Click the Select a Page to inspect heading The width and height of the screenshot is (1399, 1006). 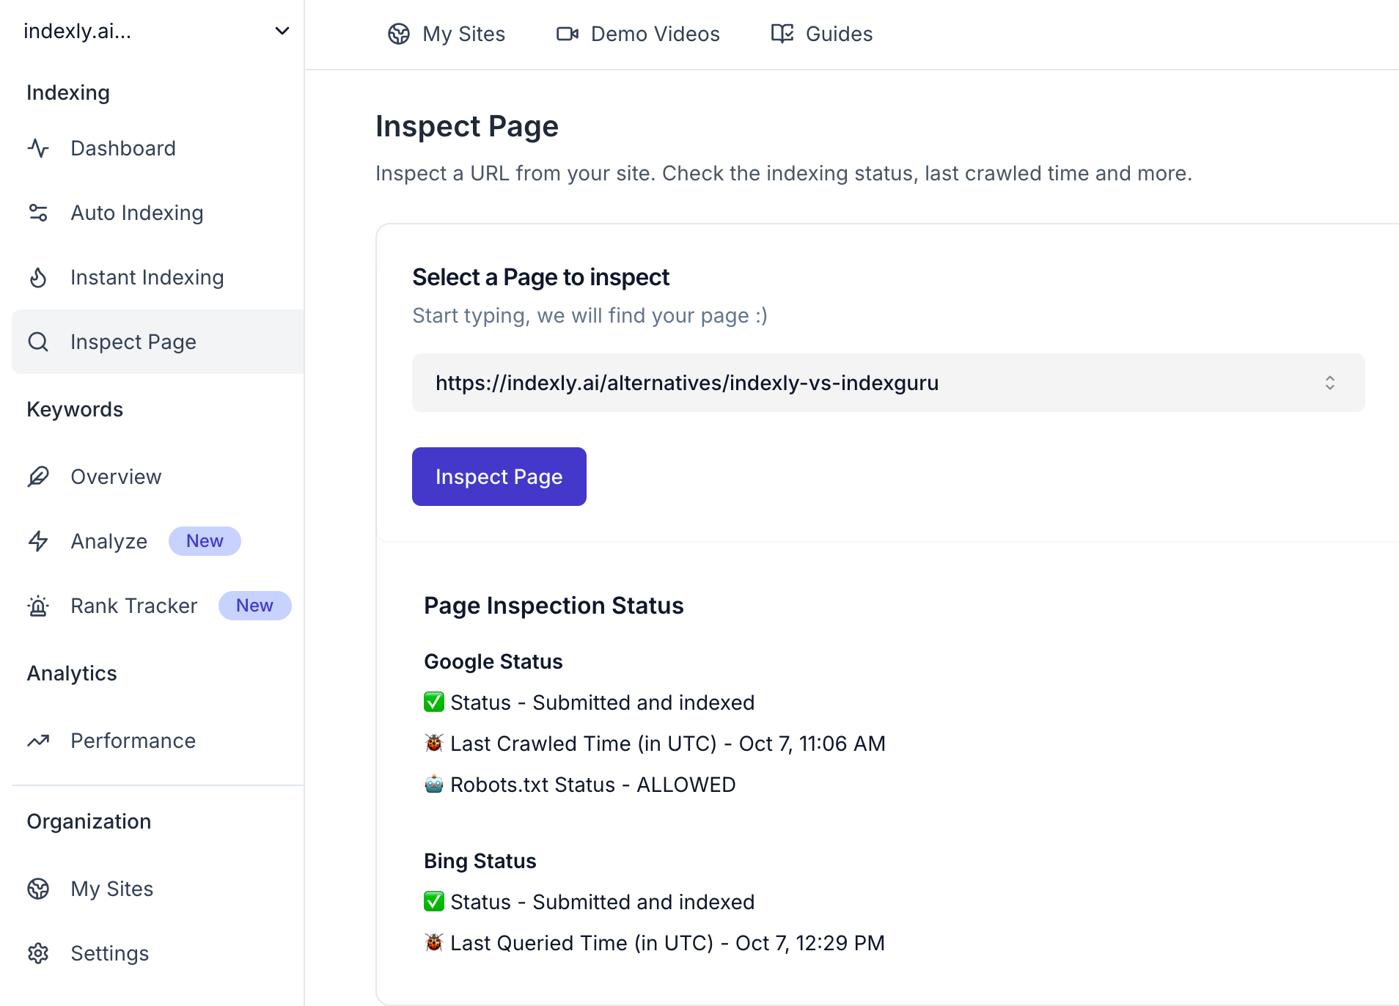(541, 277)
